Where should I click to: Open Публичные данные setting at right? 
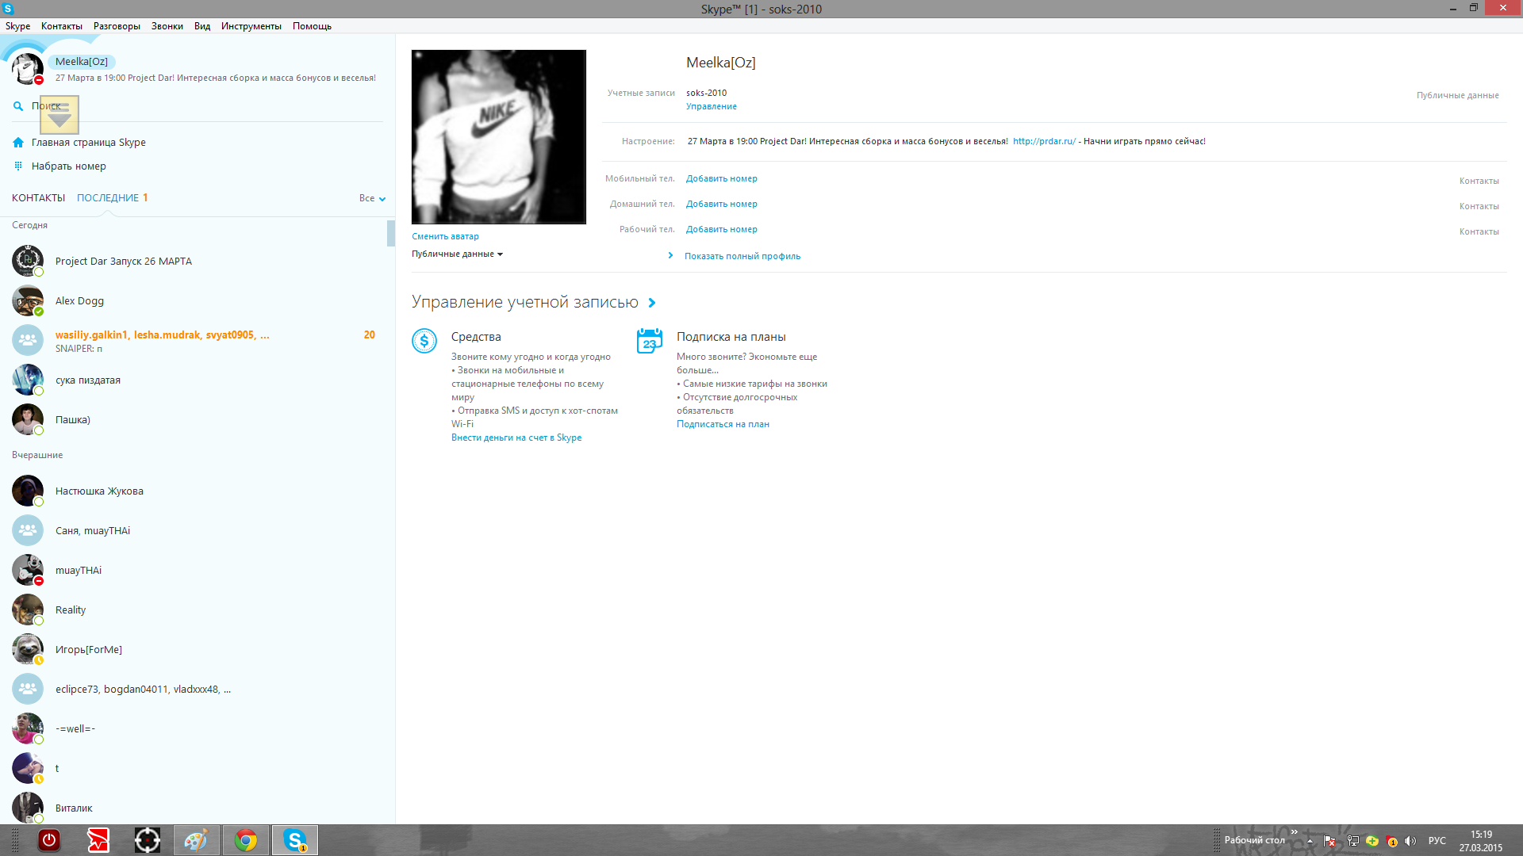[x=1457, y=95]
